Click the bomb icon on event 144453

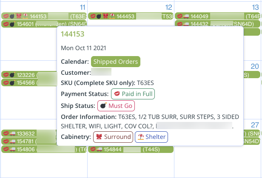coord(99,16)
